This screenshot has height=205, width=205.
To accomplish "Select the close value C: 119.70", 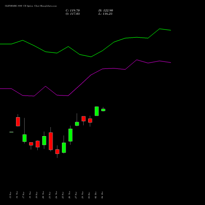I will 73,11.
